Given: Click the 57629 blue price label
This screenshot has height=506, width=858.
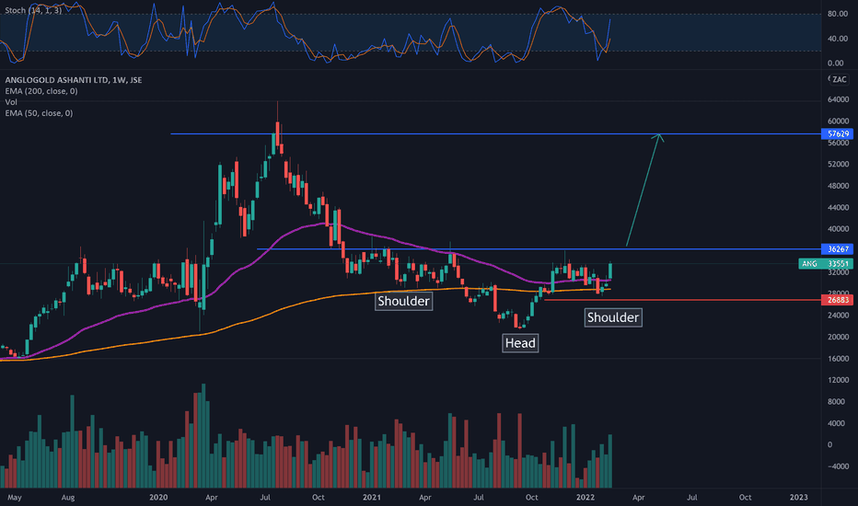Looking at the screenshot, I should 838,133.
